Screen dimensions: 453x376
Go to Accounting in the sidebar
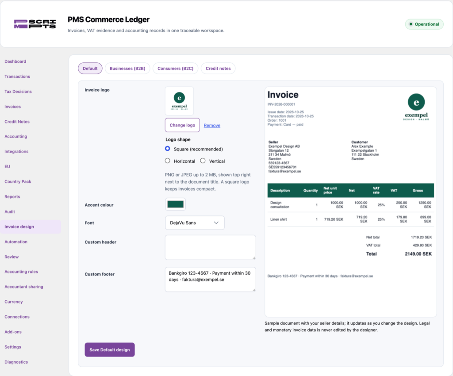(x=16, y=136)
